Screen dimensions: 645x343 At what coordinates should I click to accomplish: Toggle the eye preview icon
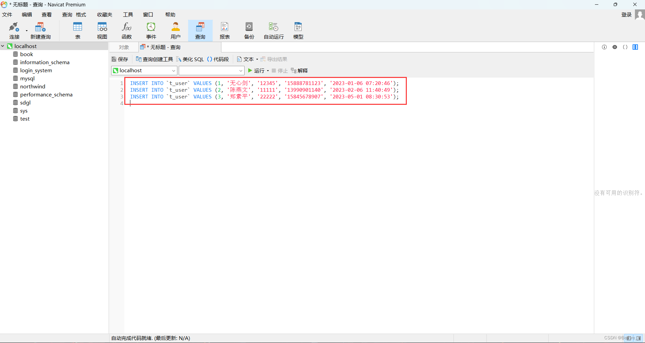[615, 47]
